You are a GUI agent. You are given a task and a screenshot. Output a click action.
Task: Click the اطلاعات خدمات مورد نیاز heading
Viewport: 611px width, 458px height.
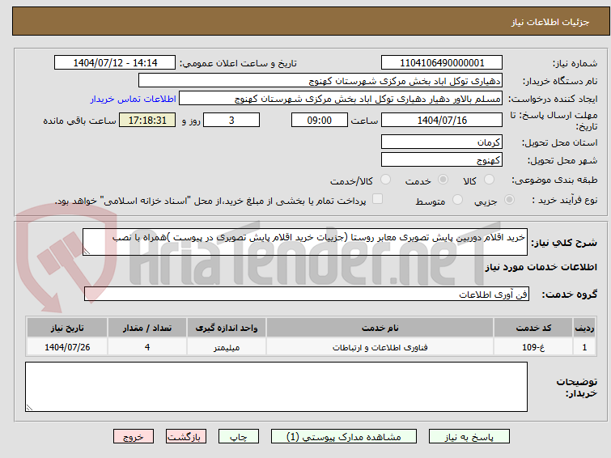[541, 267]
